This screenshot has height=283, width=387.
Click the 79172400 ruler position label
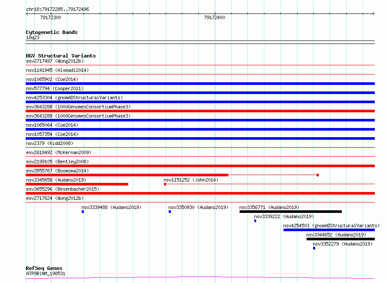click(214, 17)
